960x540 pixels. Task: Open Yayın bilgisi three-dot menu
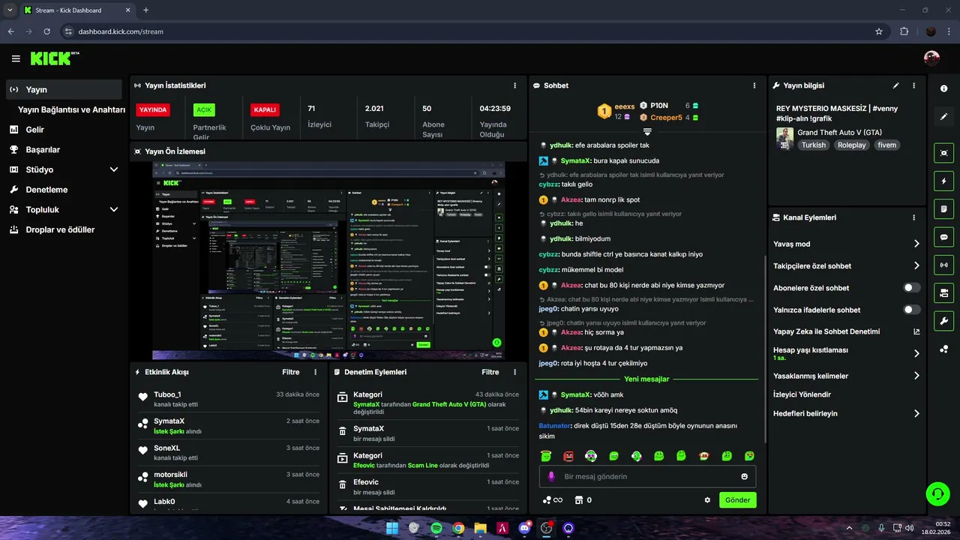coord(913,85)
